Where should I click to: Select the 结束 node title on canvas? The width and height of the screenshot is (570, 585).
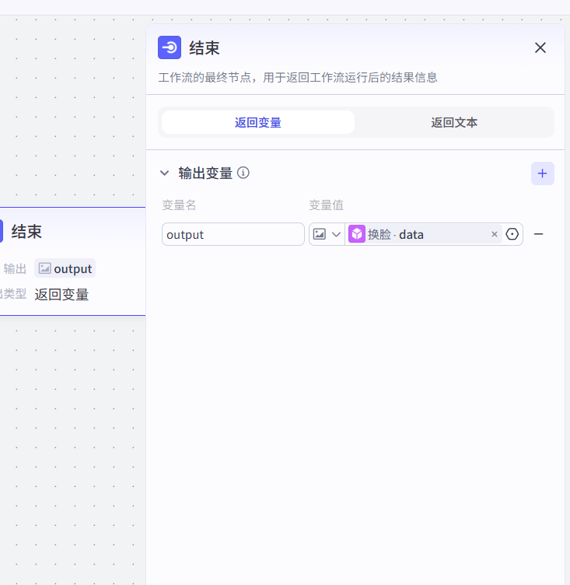(26, 232)
